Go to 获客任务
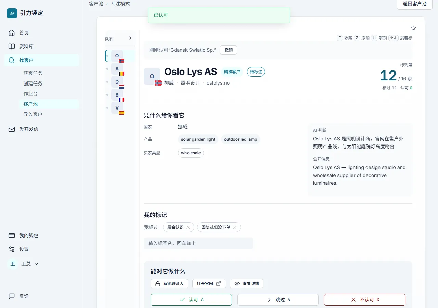This screenshot has height=308, width=438. (49, 73)
